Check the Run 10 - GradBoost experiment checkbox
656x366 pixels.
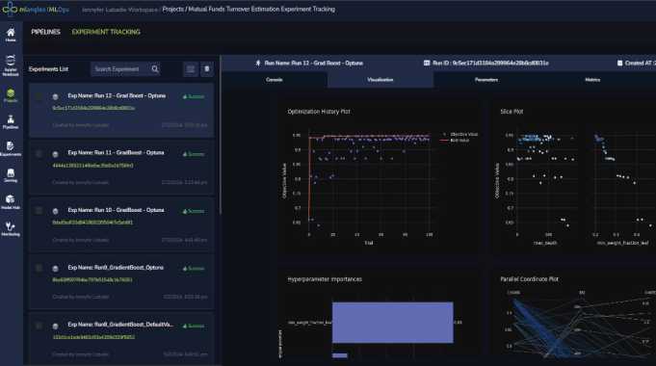(39, 210)
